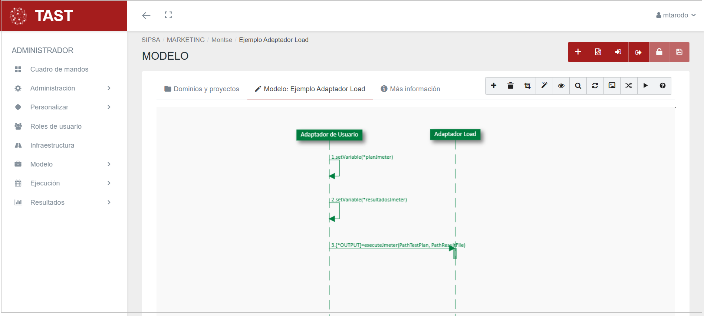The height and width of the screenshot is (316, 704).
Task: Click the MARKETING breadcrumb link
Action: [185, 40]
